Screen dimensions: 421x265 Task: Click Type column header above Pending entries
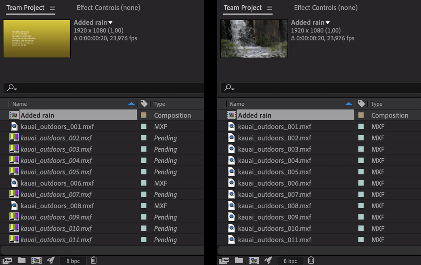coord(159,104)
